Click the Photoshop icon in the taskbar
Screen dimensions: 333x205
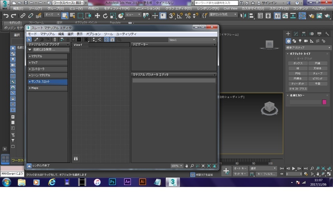(x=112, y=182)
